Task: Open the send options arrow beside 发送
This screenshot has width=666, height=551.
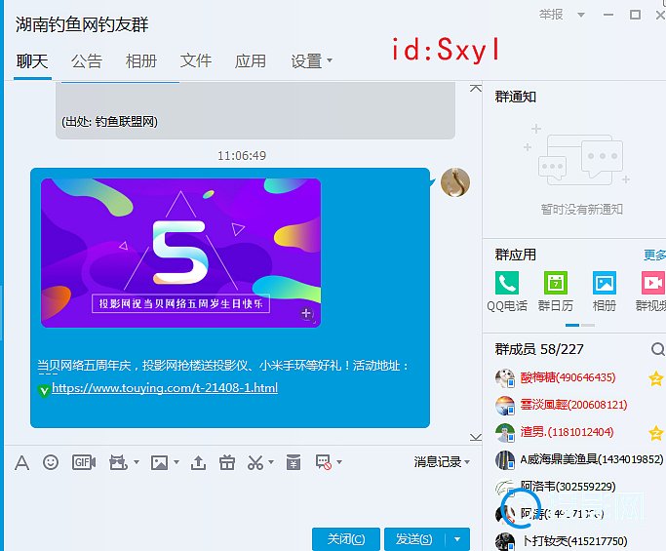Action: 457,539
